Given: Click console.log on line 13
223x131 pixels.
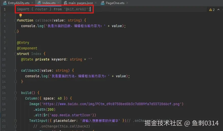Looking at the screenshot, I should pos(36,76).
